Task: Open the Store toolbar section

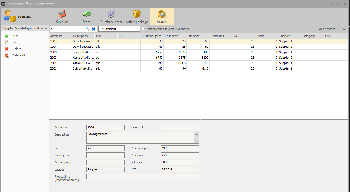Action: pos(86,16)
